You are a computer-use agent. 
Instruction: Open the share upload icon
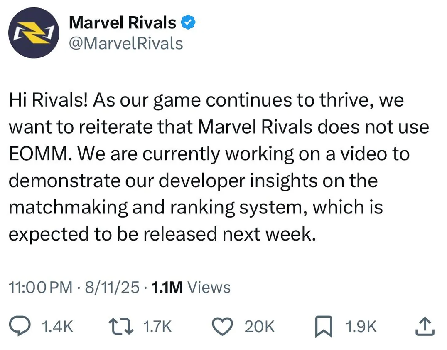[426, 327]
